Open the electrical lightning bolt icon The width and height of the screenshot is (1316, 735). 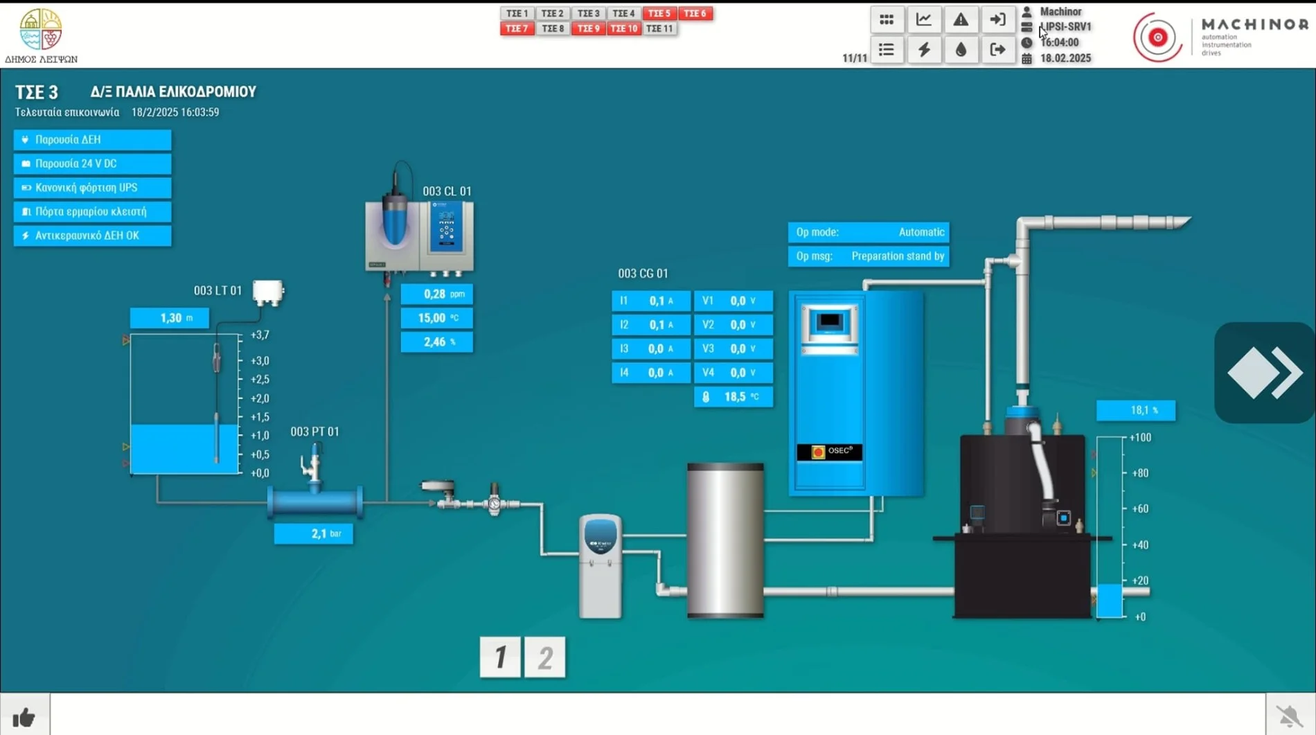pos(924,50)
